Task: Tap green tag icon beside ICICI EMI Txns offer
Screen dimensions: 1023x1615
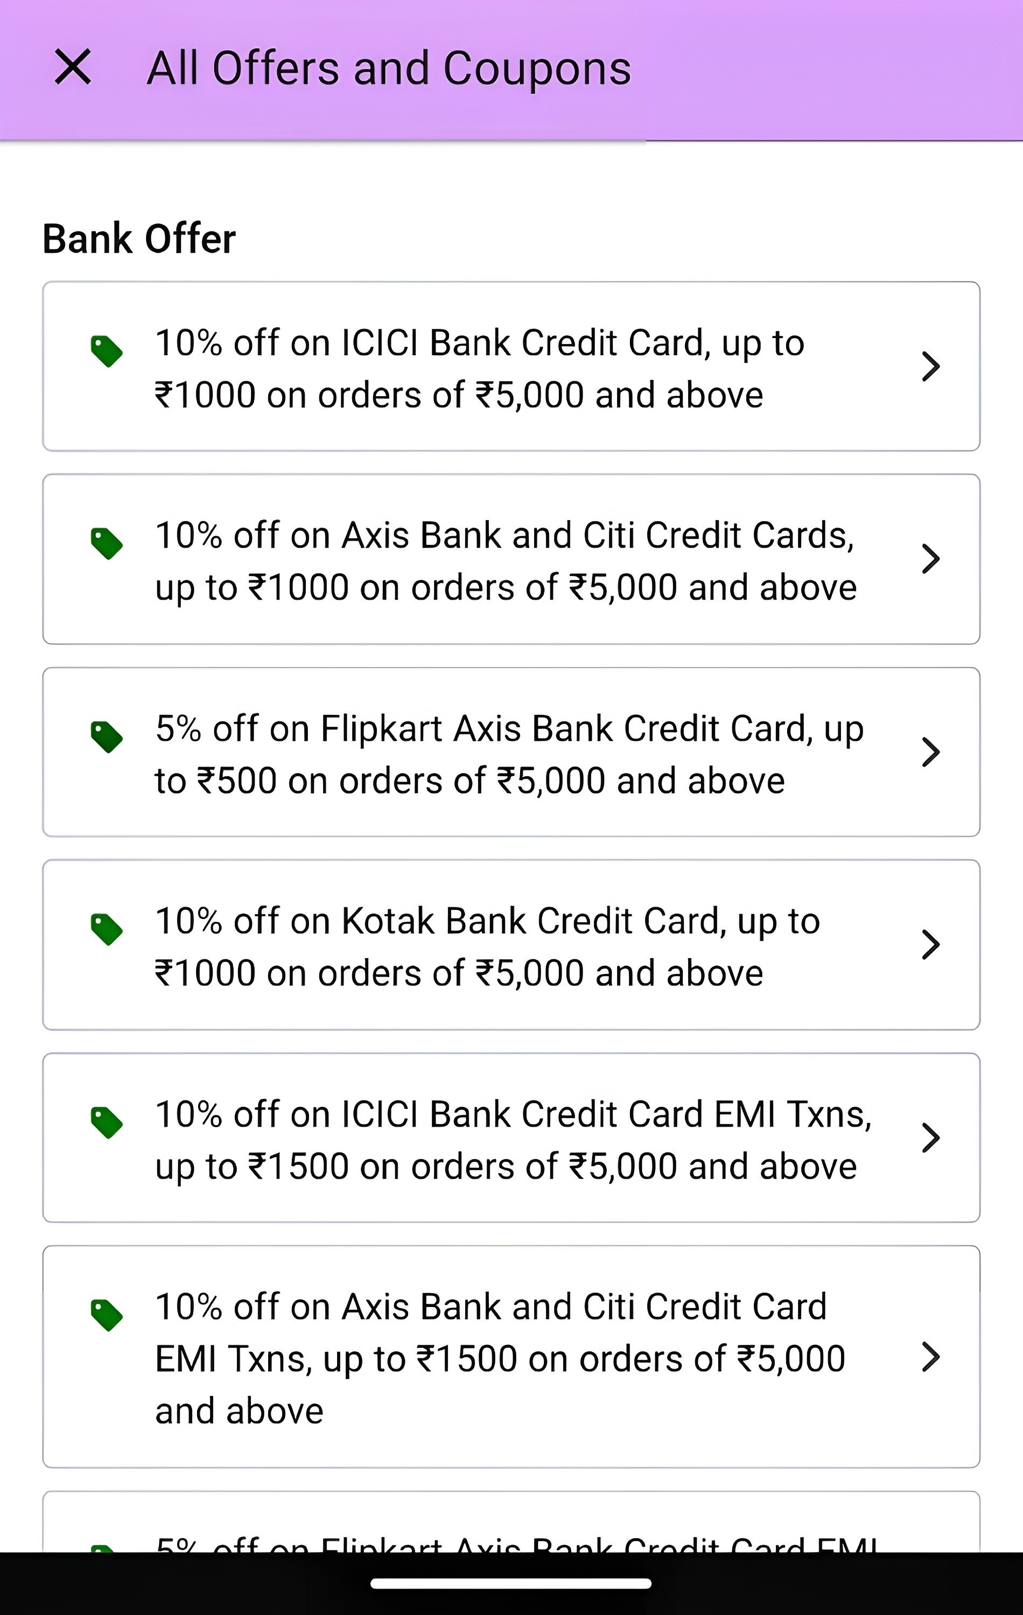Action: coord(107,1122)
